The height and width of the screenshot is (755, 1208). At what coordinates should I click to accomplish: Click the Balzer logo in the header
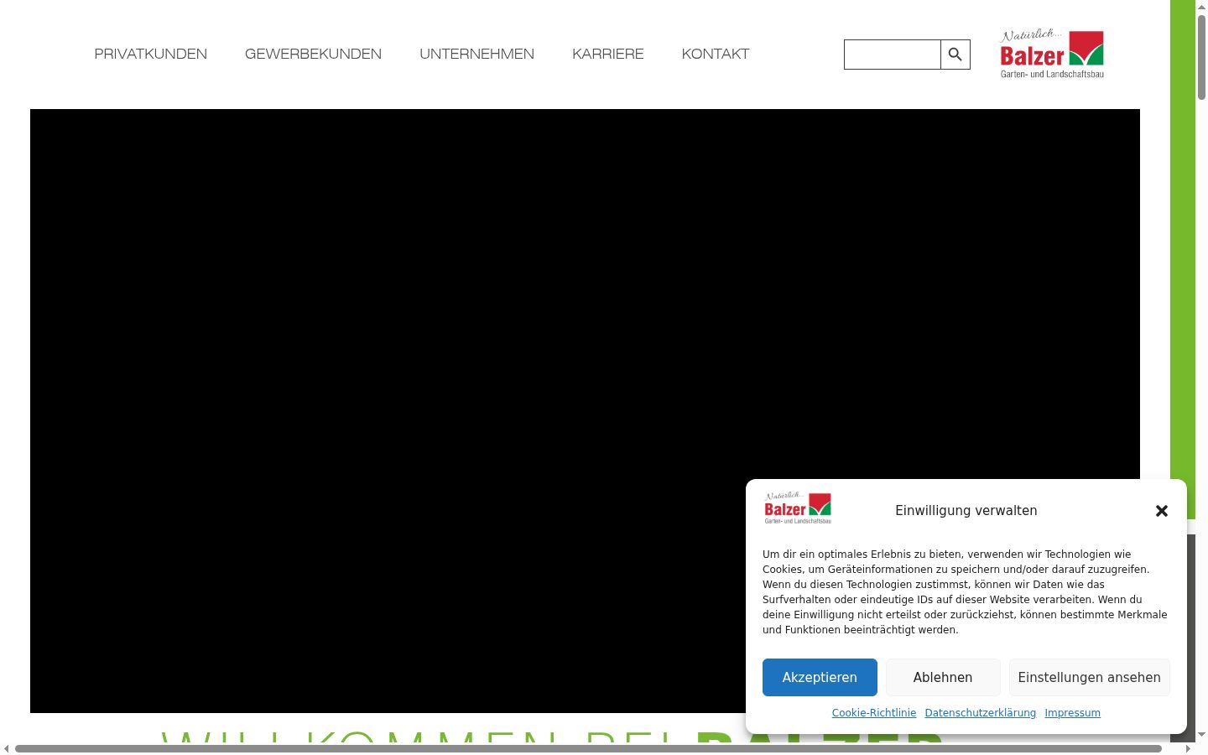(1052, 54)
